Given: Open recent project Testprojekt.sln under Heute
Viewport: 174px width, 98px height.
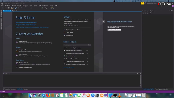Looking at the screenshot, I should click(x=35, y=42).
